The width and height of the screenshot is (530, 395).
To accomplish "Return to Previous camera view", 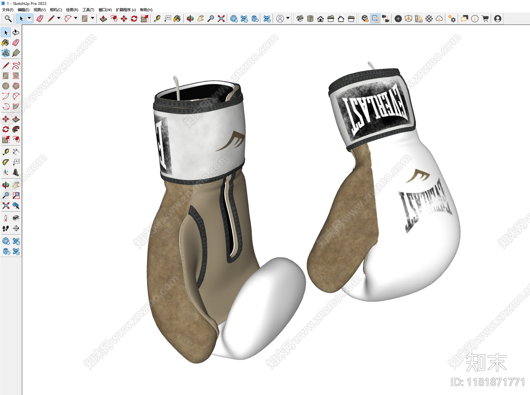I will pyautogui.click(x=16, y=206).
